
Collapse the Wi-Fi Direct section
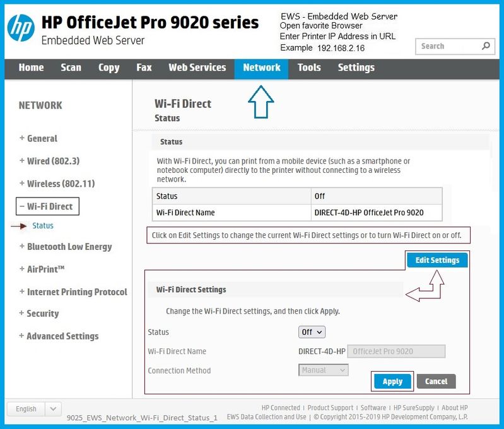(47, 206)
